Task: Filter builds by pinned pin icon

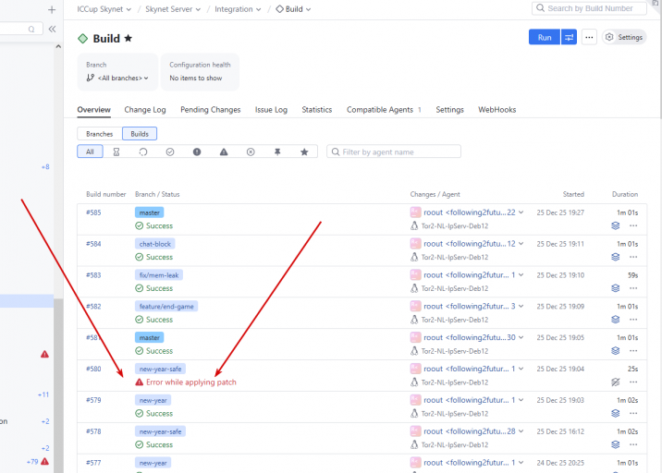Action: tap(277, 152)
